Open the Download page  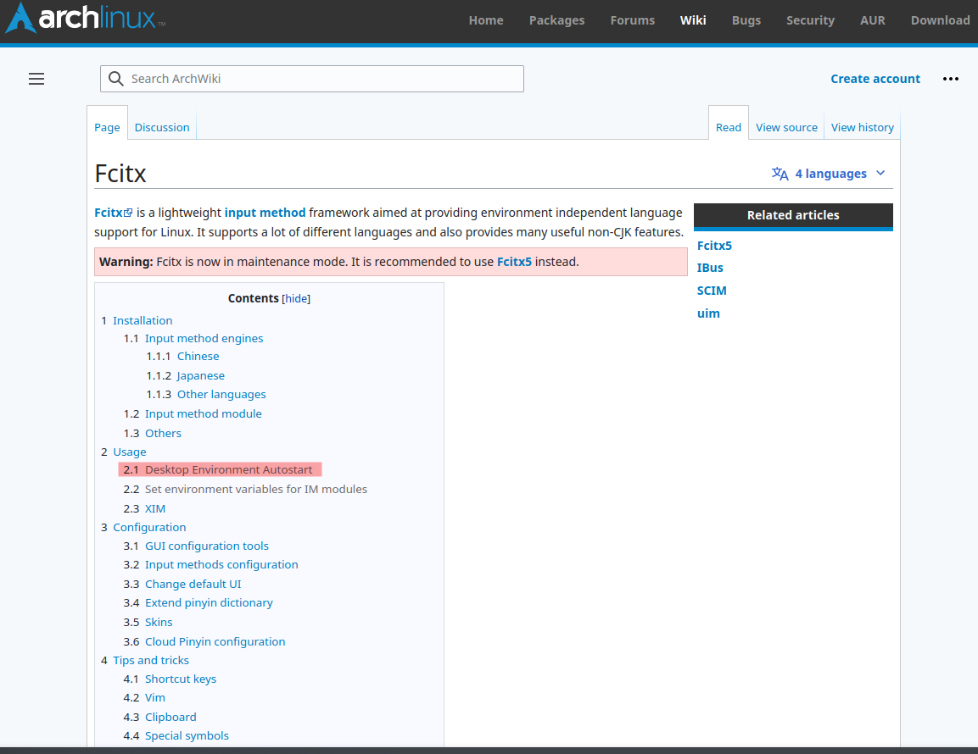940,19
